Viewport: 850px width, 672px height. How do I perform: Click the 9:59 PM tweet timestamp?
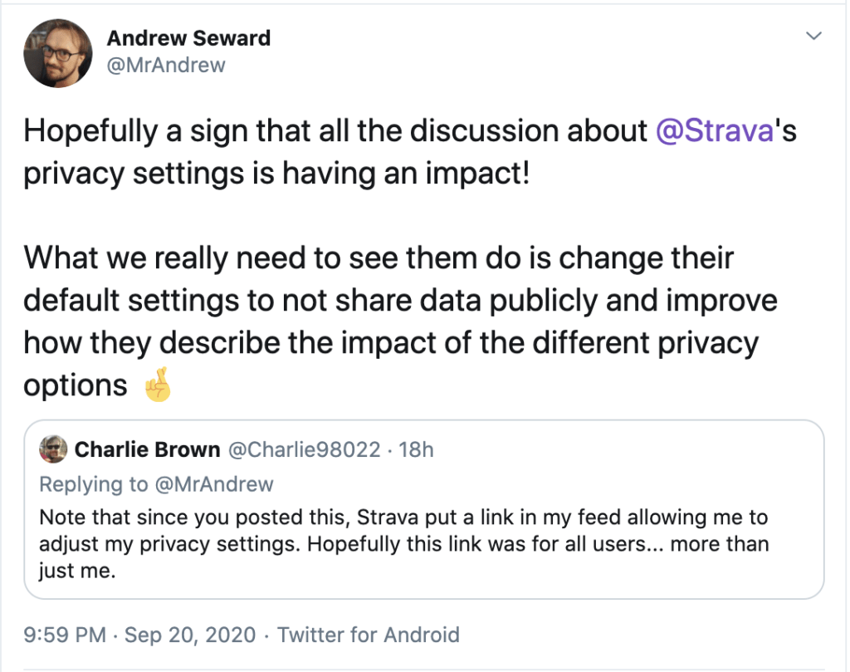click(65, 635)
